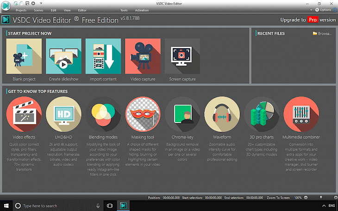Click the Video capture label

143,79
